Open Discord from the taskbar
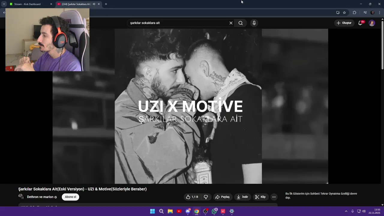 (x=188, y=211)
